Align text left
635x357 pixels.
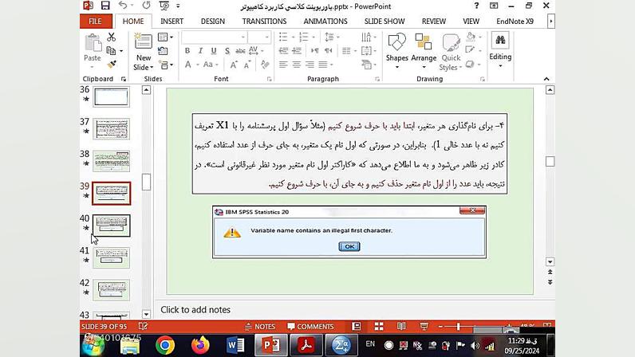(x=283, y=65)
